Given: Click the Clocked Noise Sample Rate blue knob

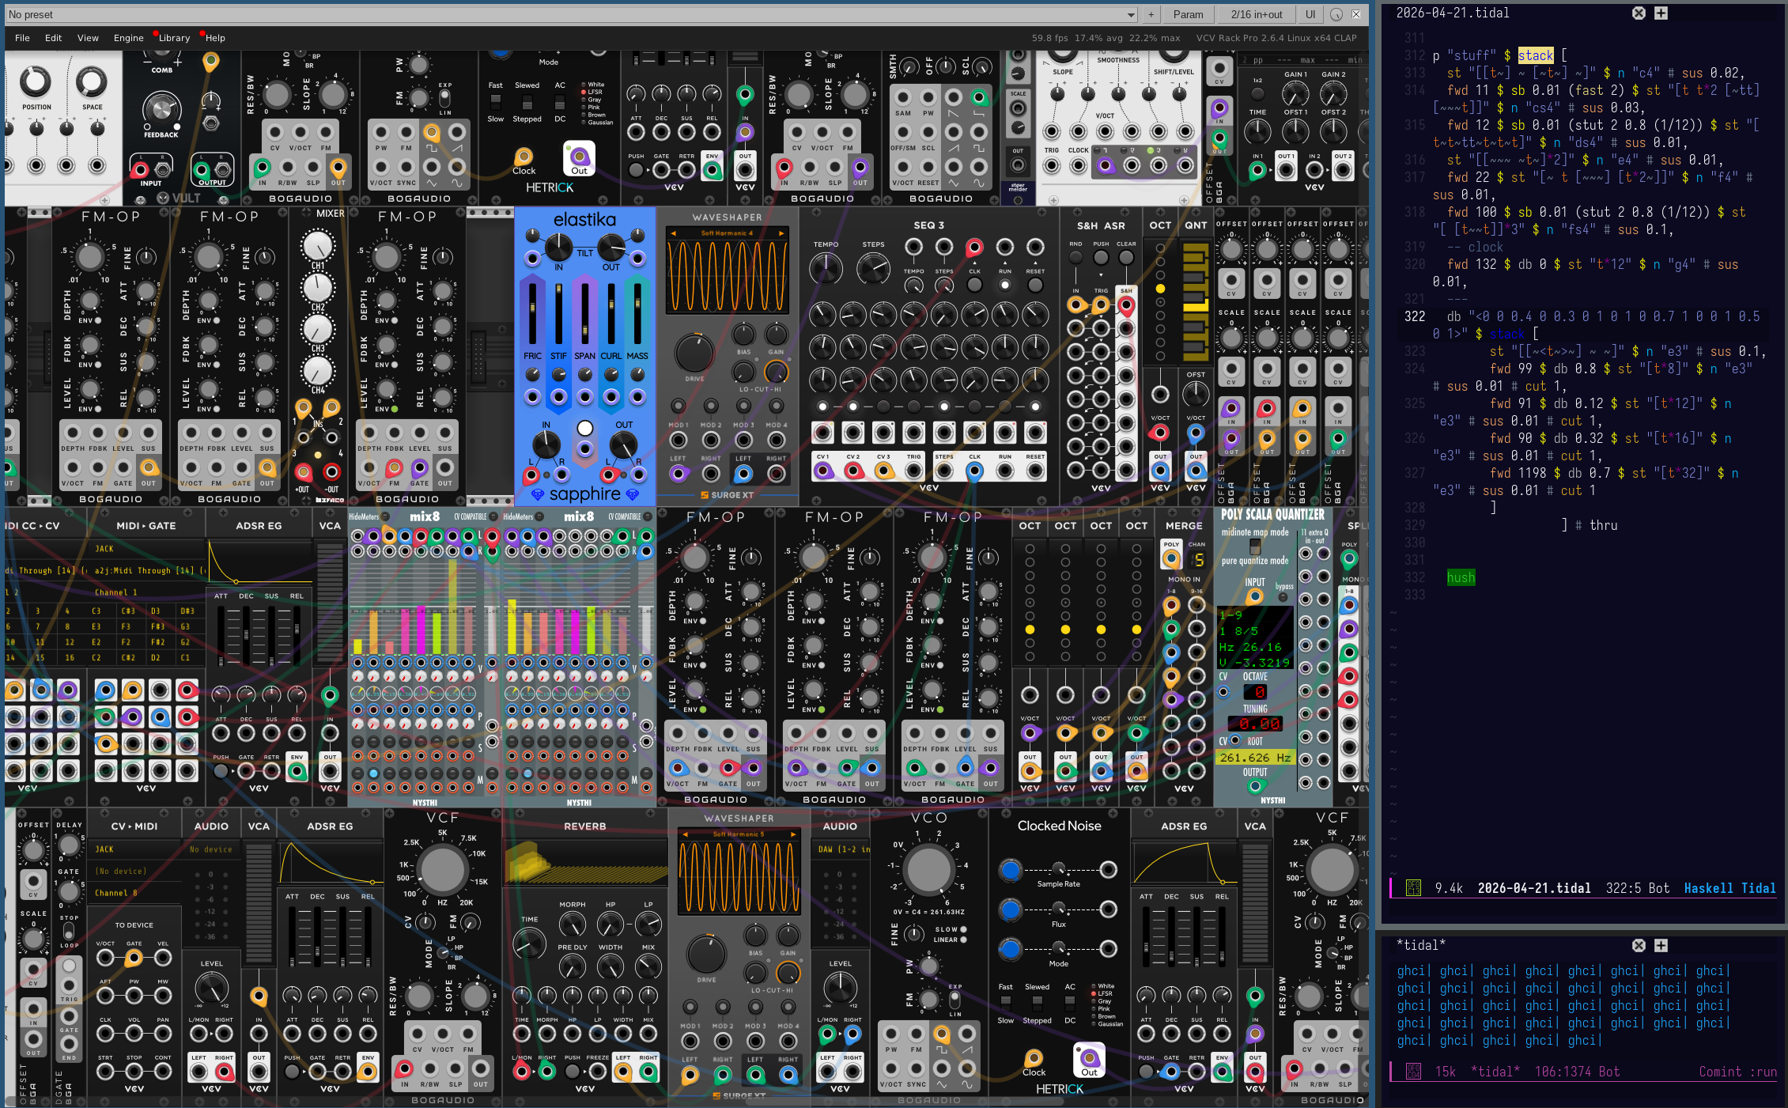Looking at the screenshot, I should [1010, 870].
